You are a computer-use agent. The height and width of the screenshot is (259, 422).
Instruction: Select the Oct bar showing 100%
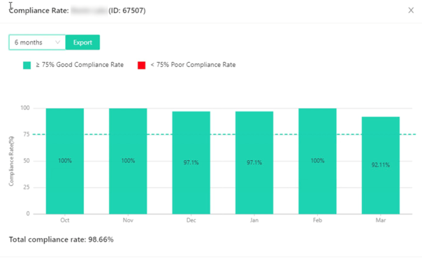[x=65, y=161]
